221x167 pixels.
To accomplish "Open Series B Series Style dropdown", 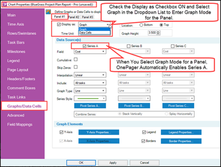I will [134, 99].
